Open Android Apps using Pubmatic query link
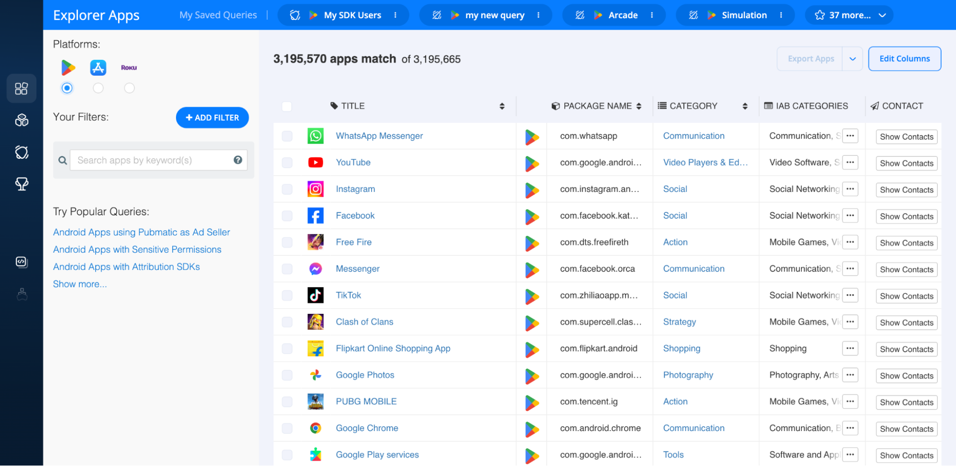Image resolution: width=956 pixels, height=466 pixels. (x=142, y=233)
